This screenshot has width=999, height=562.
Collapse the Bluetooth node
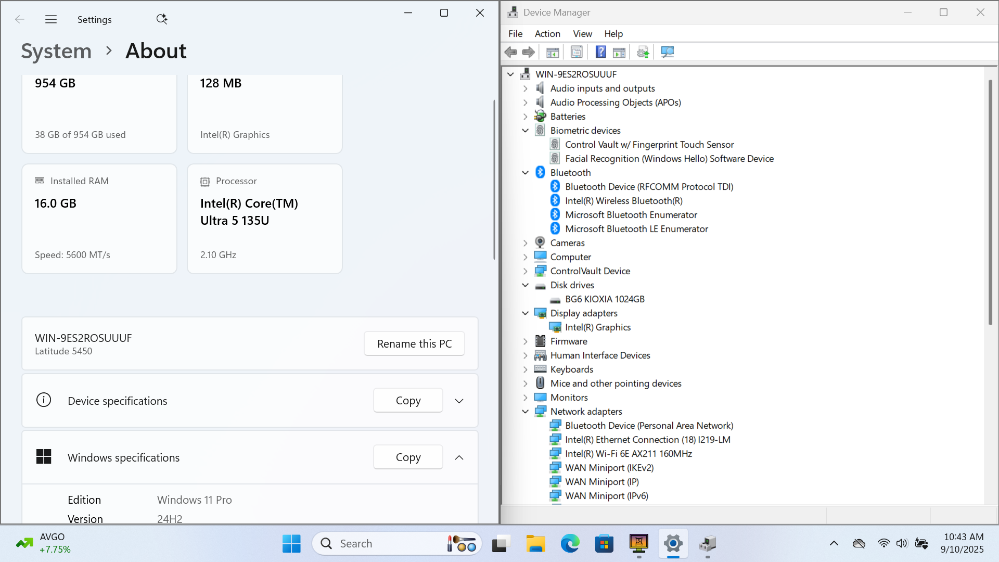(526, 173)
